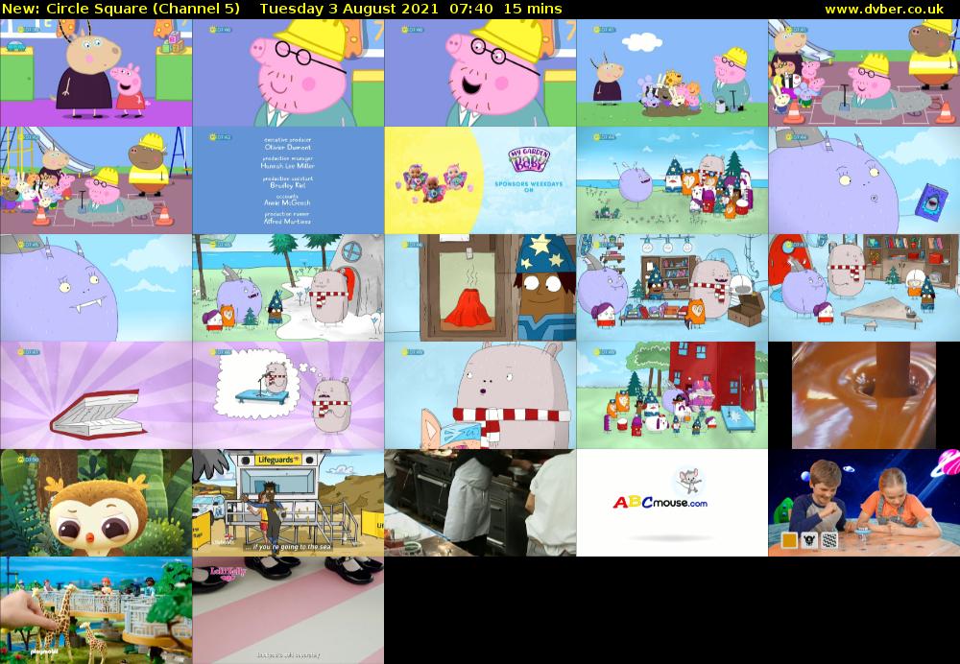
Task: Select Daddy Pig laughing close-up frame
Action: pos(481,73)
